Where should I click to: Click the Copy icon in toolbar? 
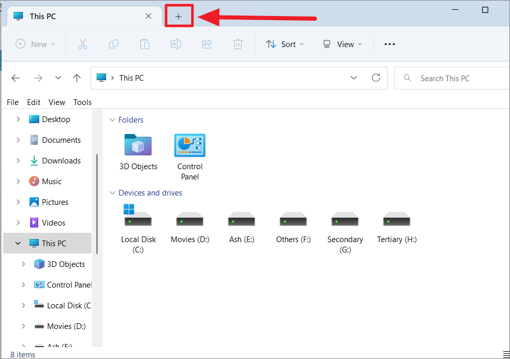point(113,44)
